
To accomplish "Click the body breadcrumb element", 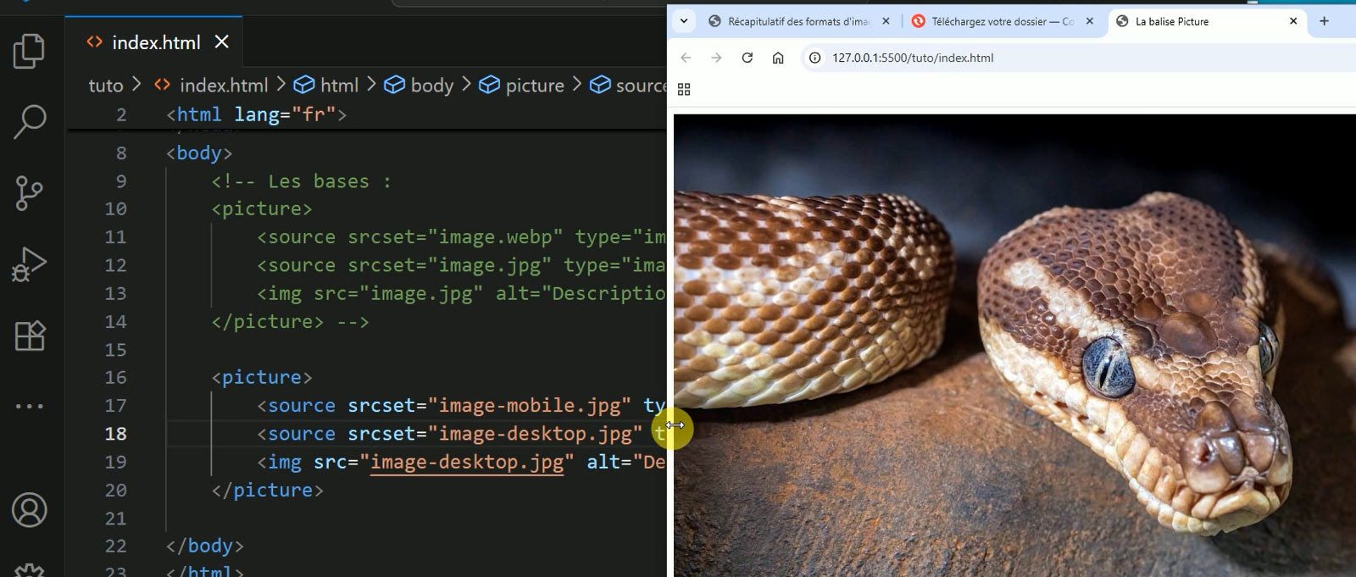I will 419,86.
